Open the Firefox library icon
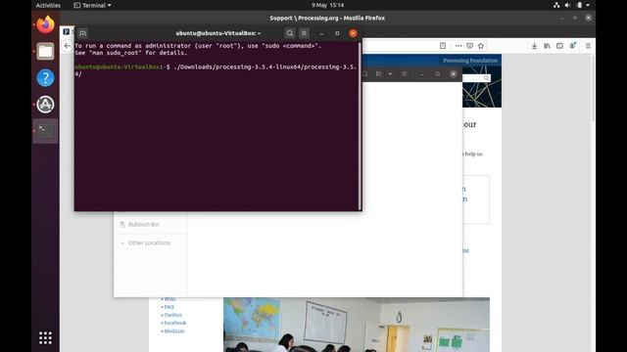Screen dimensions: 627x352 [x=547, y=46]
